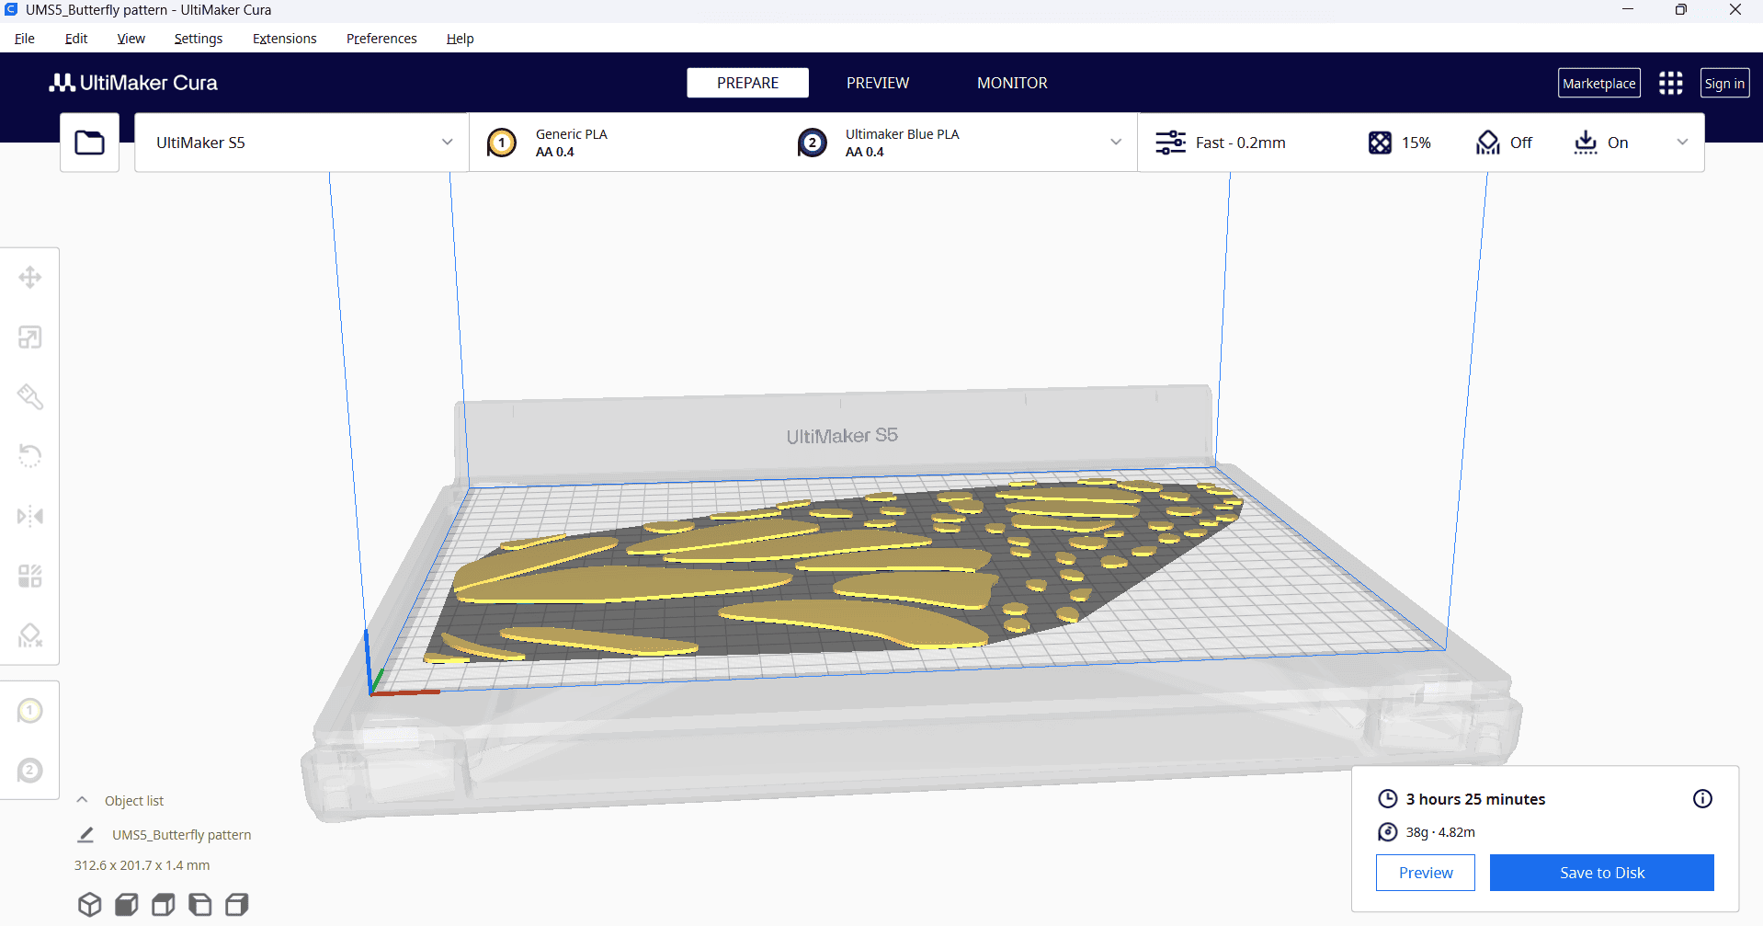Screen dimensions: 1763x926
Task: Click the open file folder icon
Action: [89, 143]
